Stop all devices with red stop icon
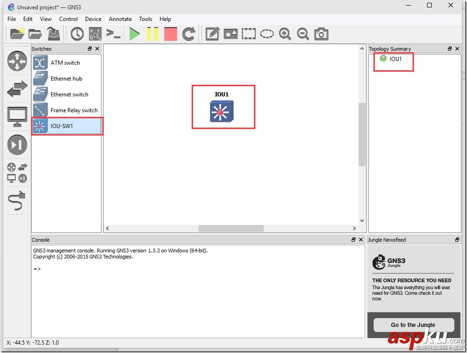The image size is (467, 353). 170,34
